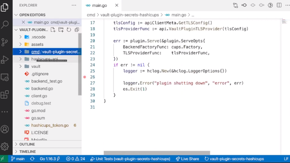This screenshot has height=163, width=290.
Task: Open the Remote Explorer view
Action: tap(5, 77)
